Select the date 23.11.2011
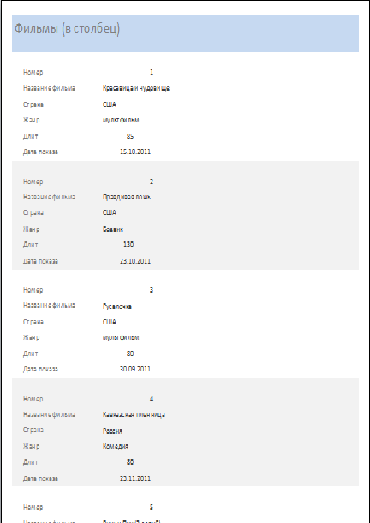Image resolution: width=370 pixels, height=523 pixels. (135, 478)
